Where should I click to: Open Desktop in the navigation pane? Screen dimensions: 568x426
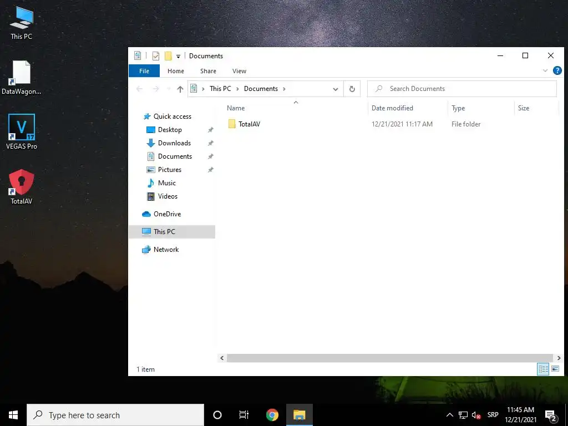[x=164, y=130]
